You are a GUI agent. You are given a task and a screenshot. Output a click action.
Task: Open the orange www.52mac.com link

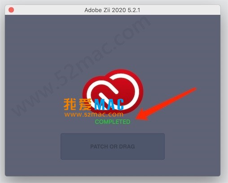tap(94, 114)
